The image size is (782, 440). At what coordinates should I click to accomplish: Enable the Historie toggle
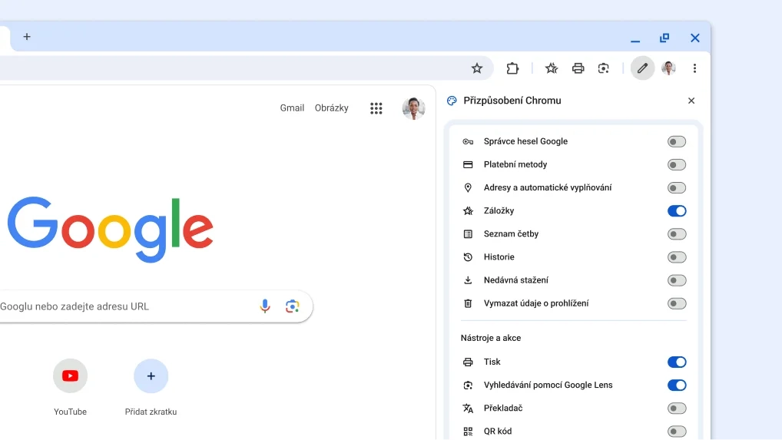(x=676, y=257)
